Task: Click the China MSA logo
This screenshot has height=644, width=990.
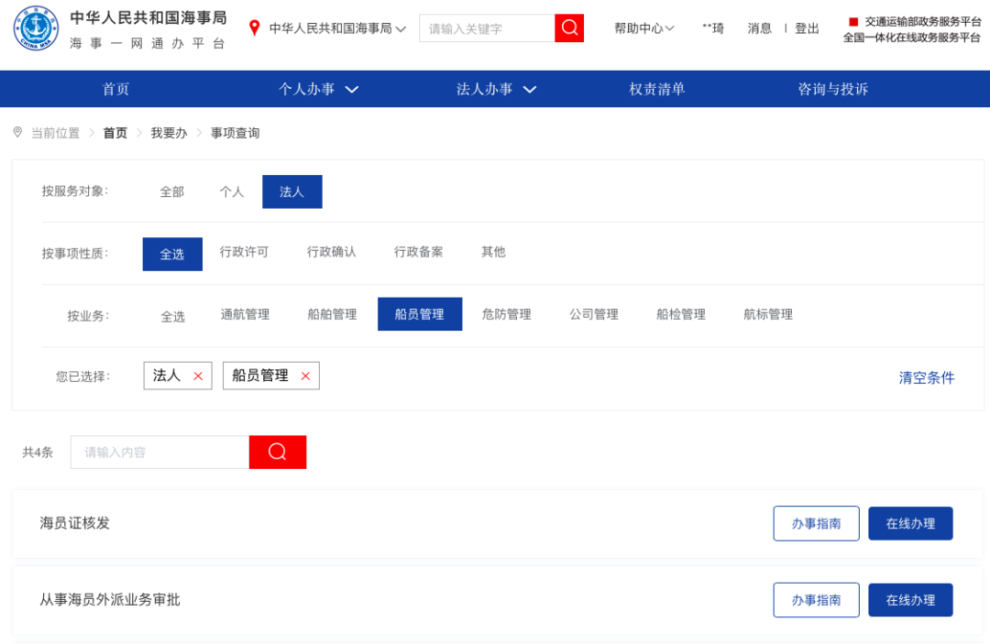Action: pos(36,28)
